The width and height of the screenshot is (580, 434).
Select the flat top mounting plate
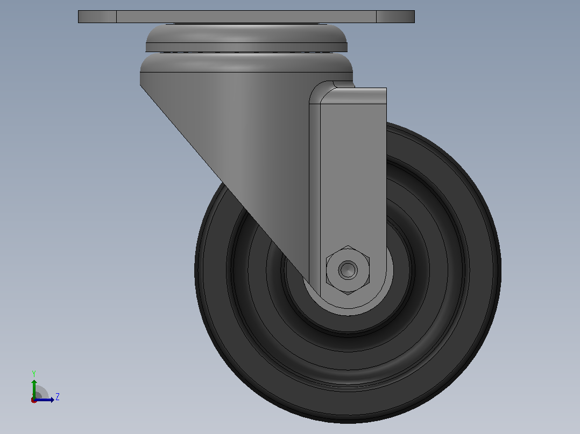pyautogui.click(x=246, y=17)
